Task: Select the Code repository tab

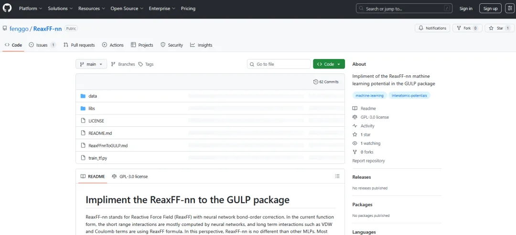Action: (x=13, y=45)
